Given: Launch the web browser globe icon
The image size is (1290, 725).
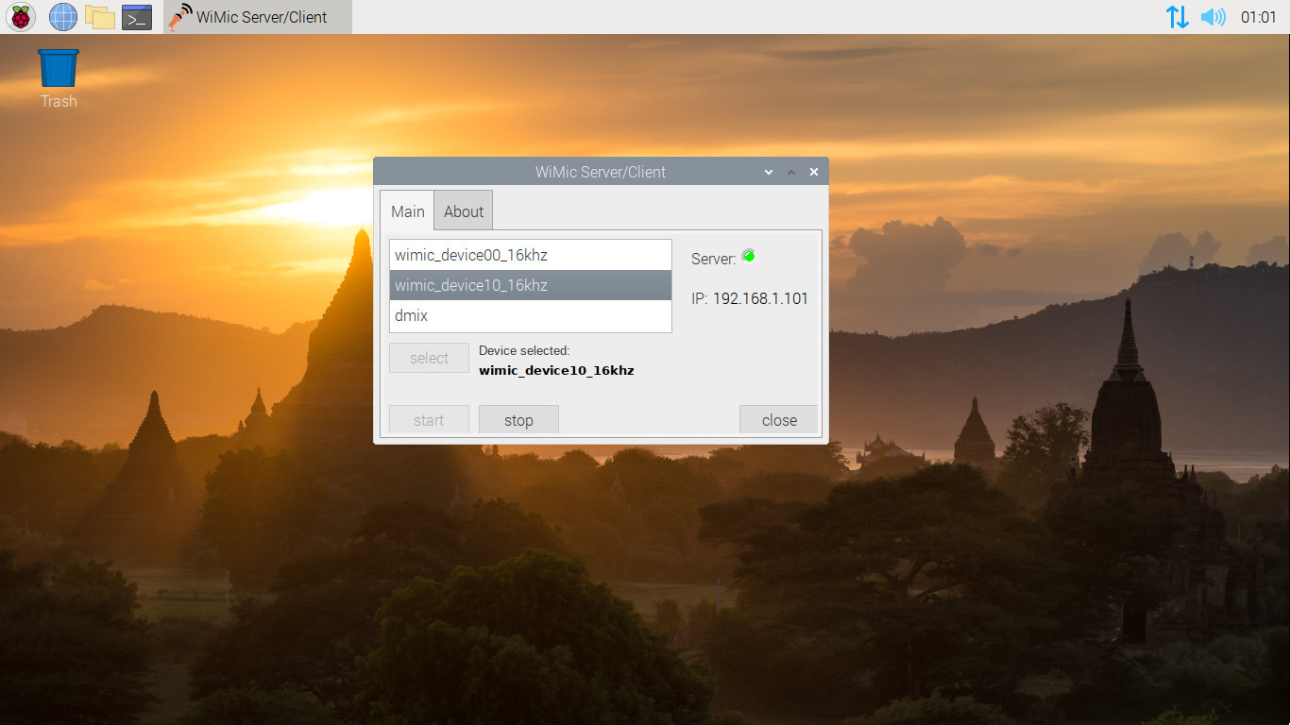Looking at the screenshot, I should click(63, 17).
